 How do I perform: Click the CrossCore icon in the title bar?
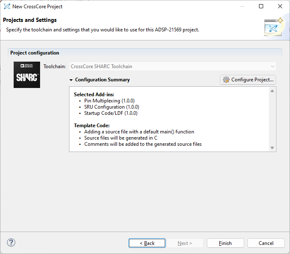(7, 7)
